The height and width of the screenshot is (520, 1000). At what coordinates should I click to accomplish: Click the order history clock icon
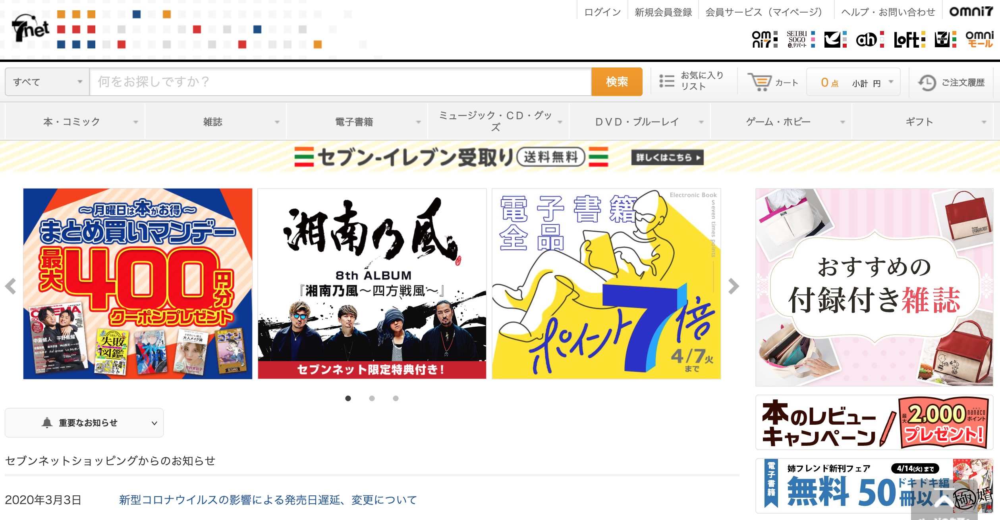point(927,83)
